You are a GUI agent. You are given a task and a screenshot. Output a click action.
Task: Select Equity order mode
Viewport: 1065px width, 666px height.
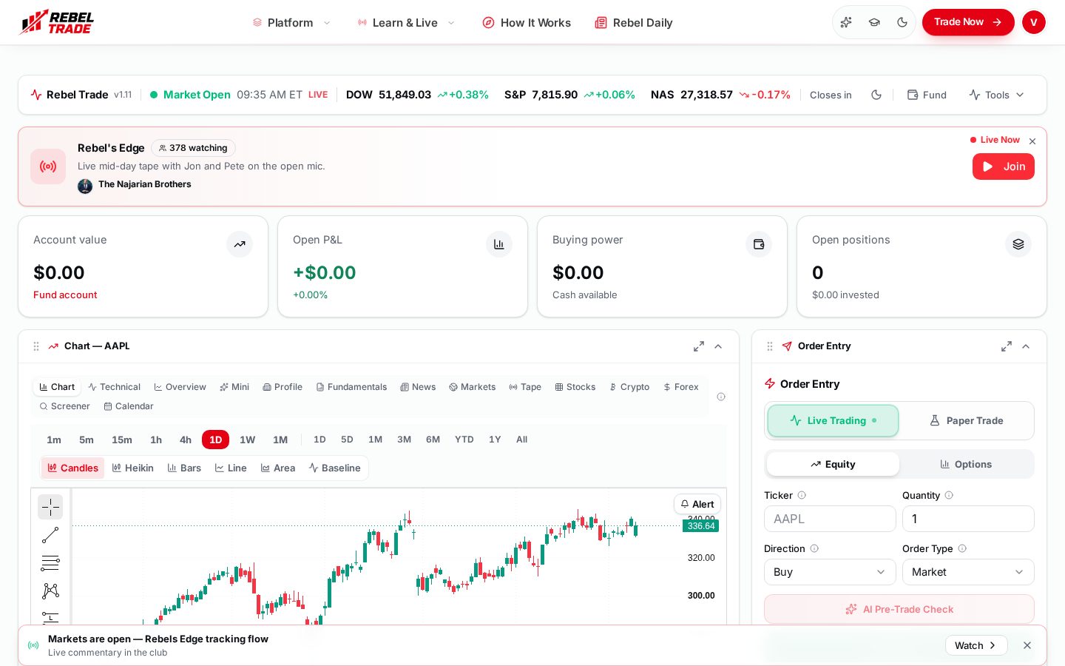(x=833, y=464)
